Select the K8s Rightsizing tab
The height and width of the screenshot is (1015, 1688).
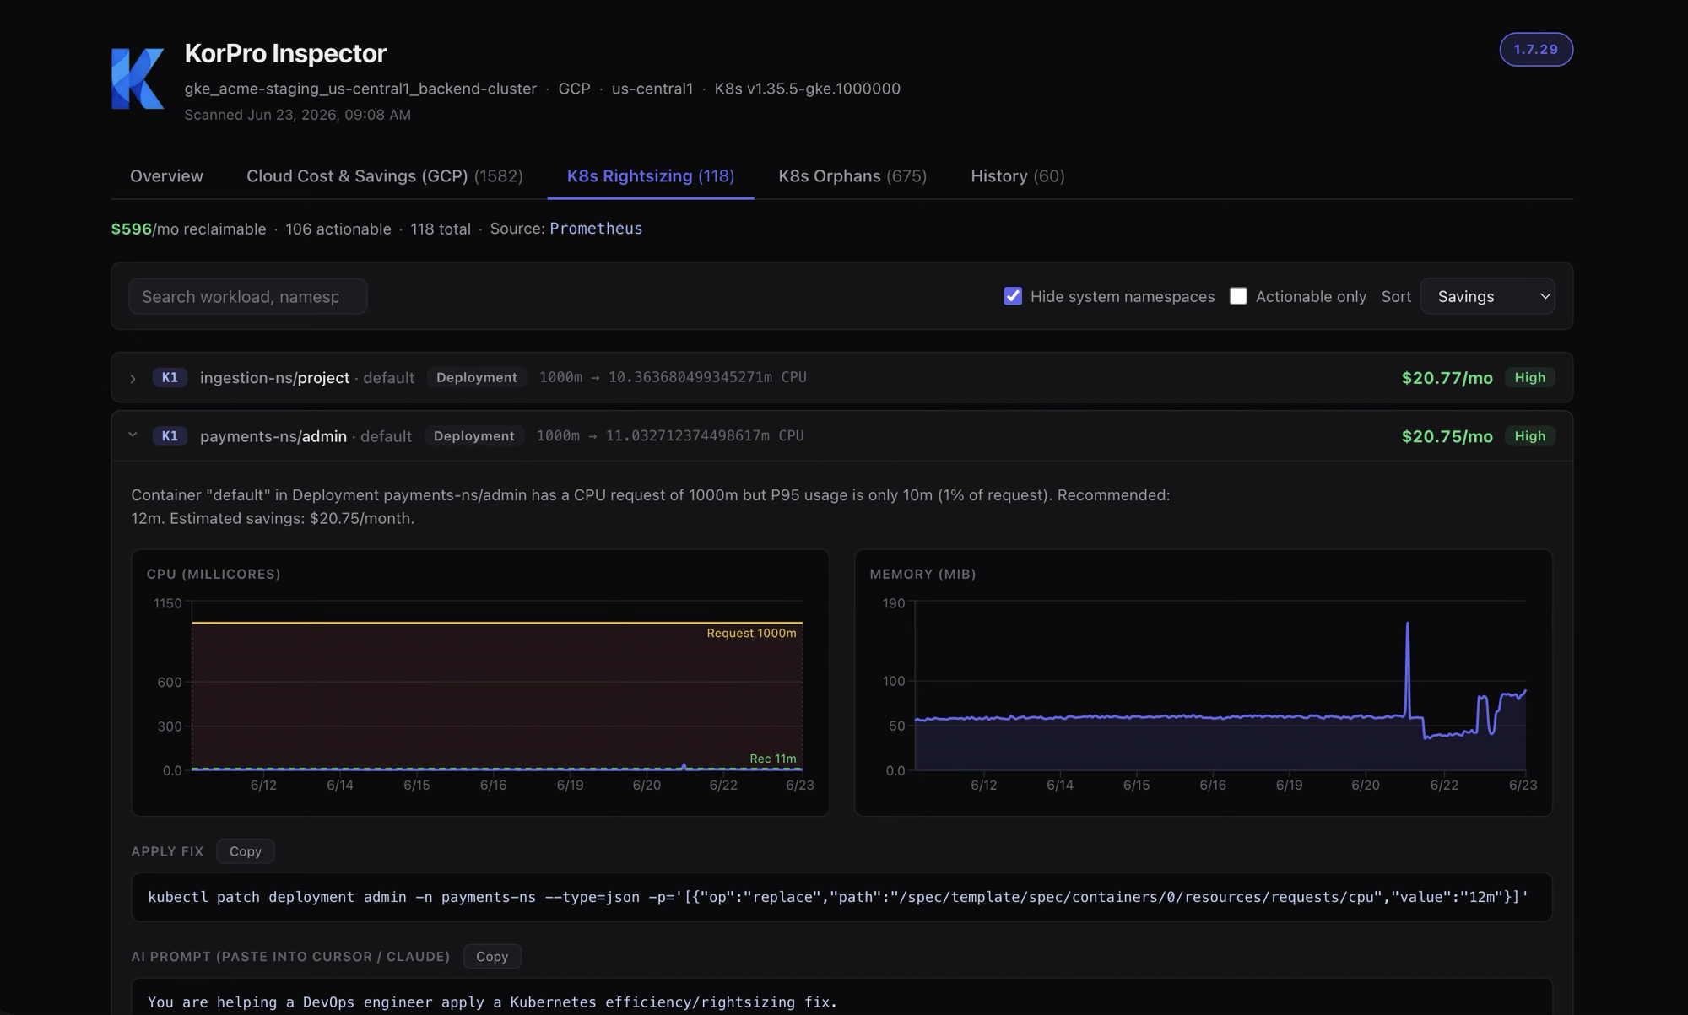point(650,175)
